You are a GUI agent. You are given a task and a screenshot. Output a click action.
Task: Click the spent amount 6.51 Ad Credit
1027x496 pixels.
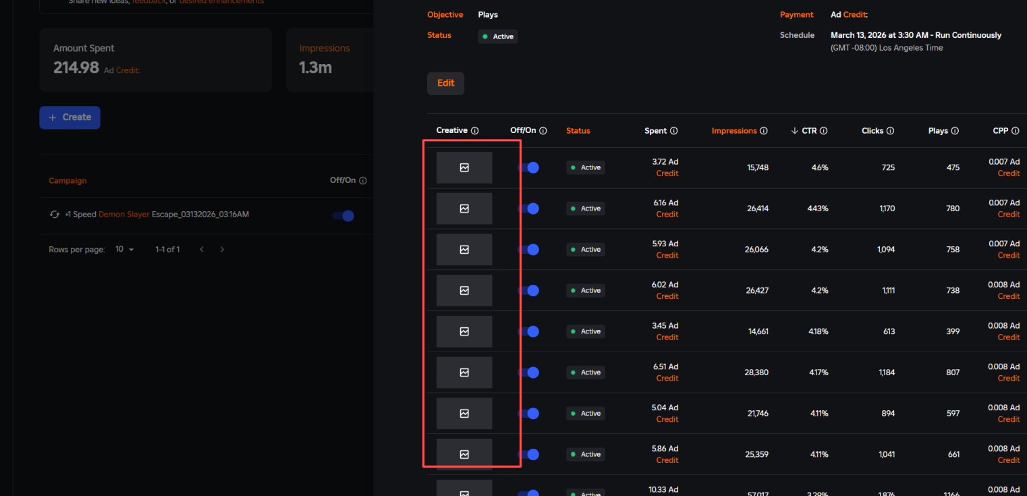[x=665, y=373]
